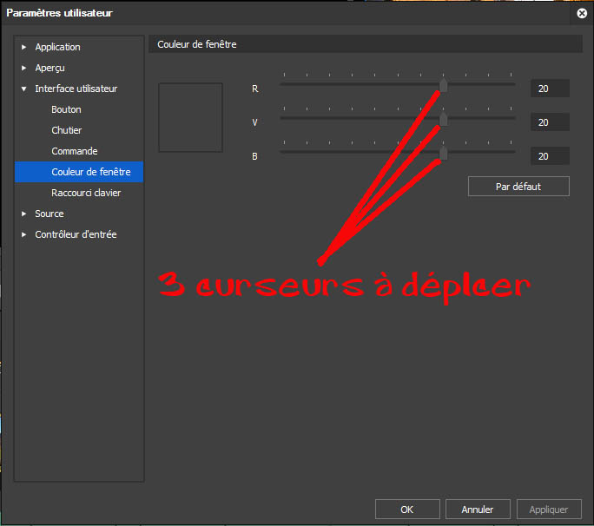Click the Appliquer button
The width and height of the screenshot is (594, 526).
click(x=549, y=510)
